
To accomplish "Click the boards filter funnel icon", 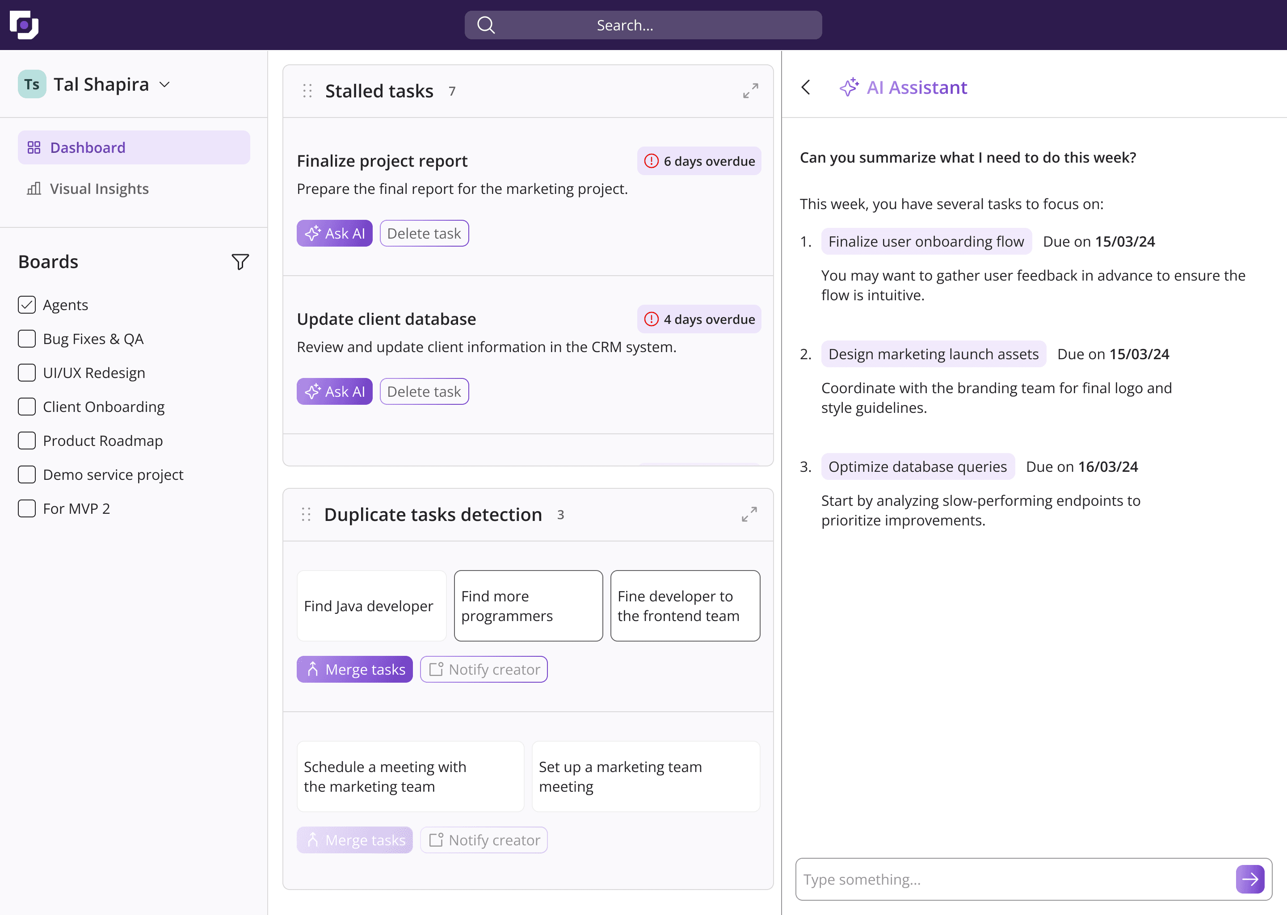I will pos(240,262).
